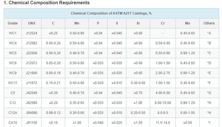Screen dimensions: 222x127
Task: Select the WC1 grade cell
Action: click(13, 33)
